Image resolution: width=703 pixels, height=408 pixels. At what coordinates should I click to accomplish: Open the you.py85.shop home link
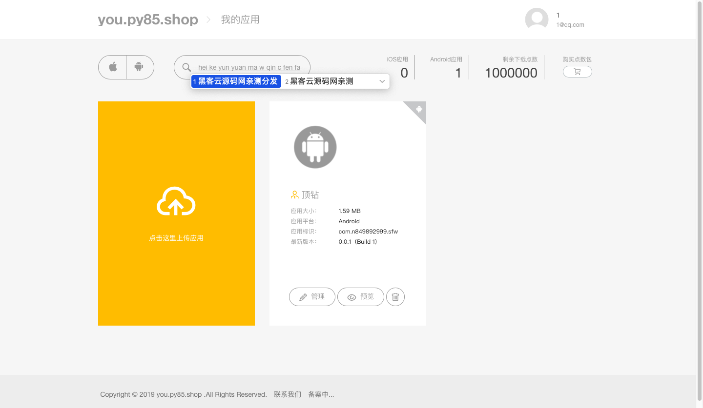click(148, 20)
